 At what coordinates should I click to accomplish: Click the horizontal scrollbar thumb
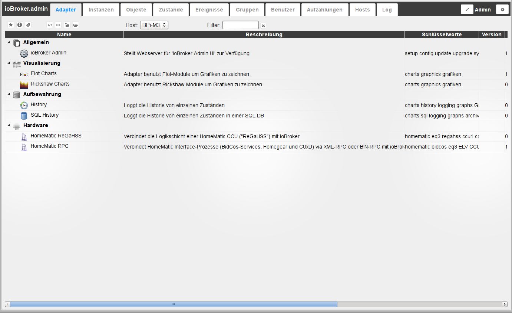[174, 304]
